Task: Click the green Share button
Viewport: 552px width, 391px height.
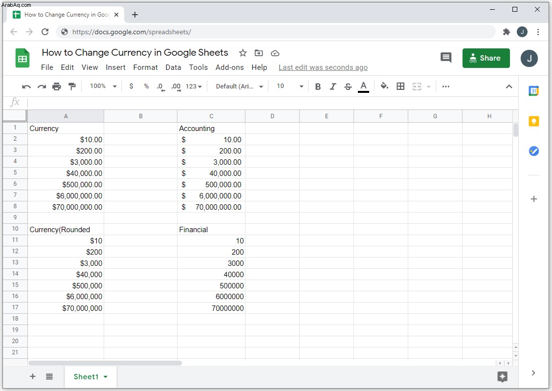Action: coord(486,58)
